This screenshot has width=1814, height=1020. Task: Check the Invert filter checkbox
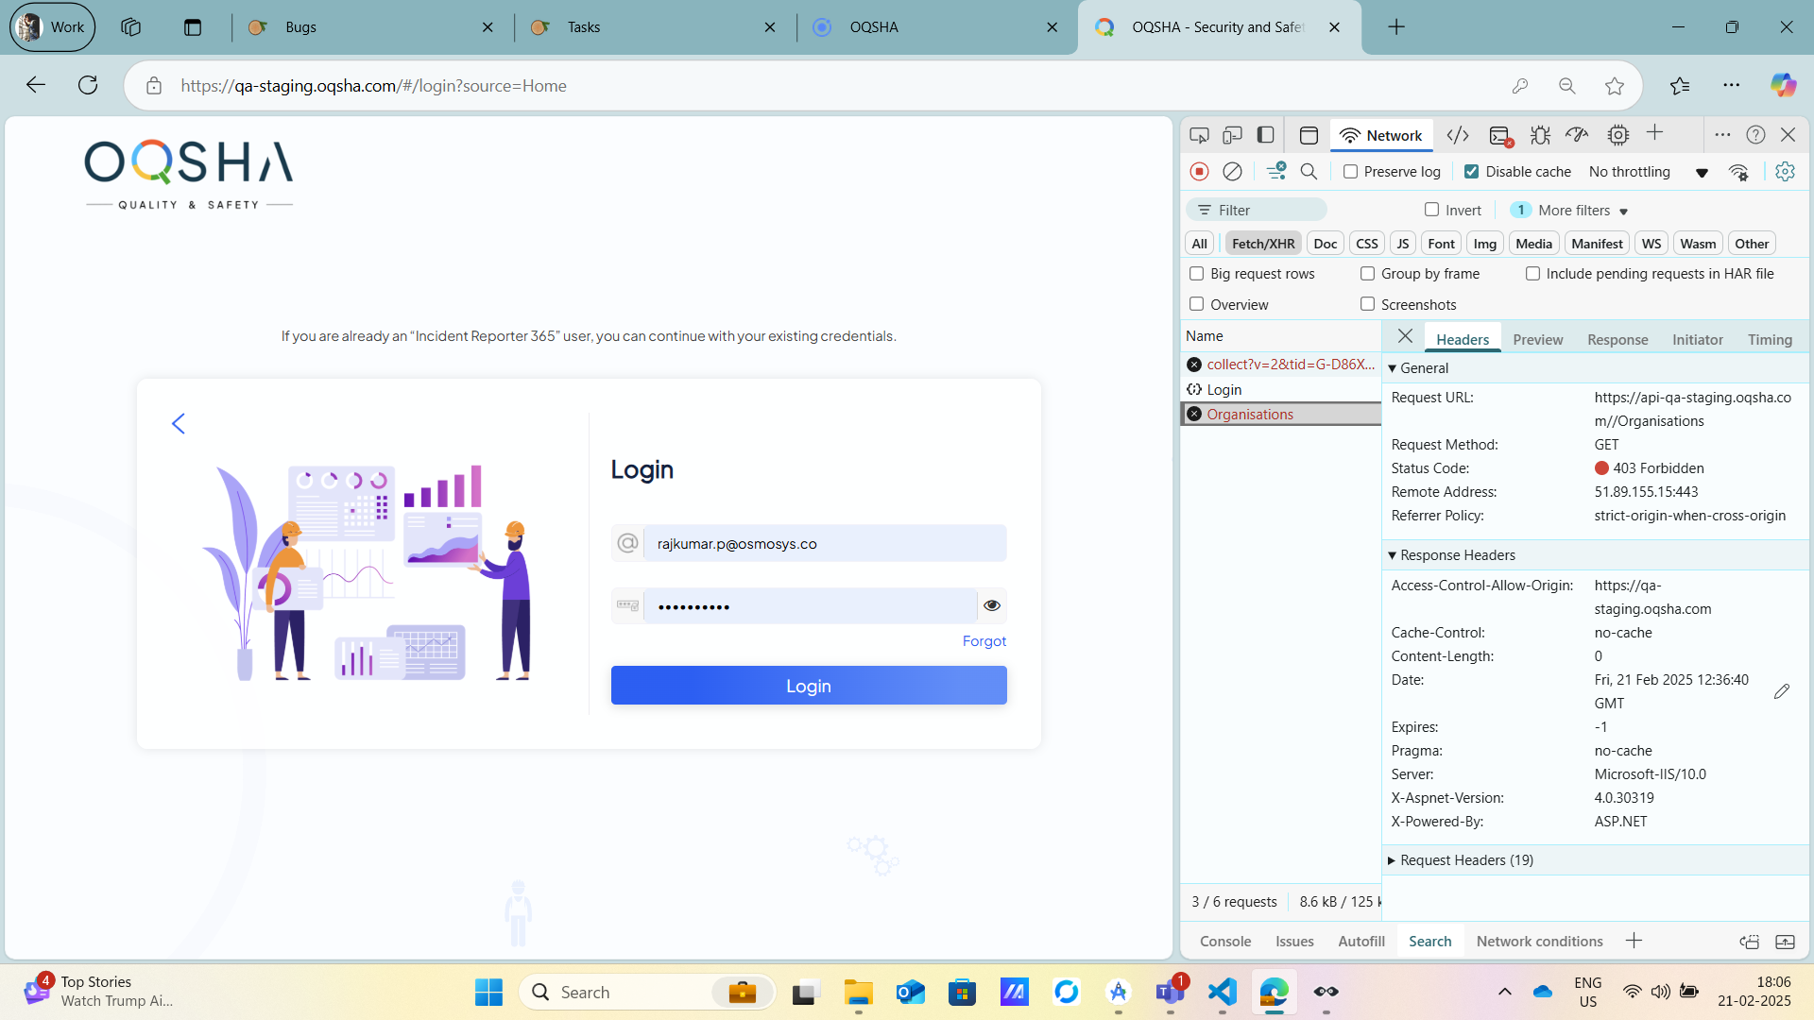tap(1432, 210)
